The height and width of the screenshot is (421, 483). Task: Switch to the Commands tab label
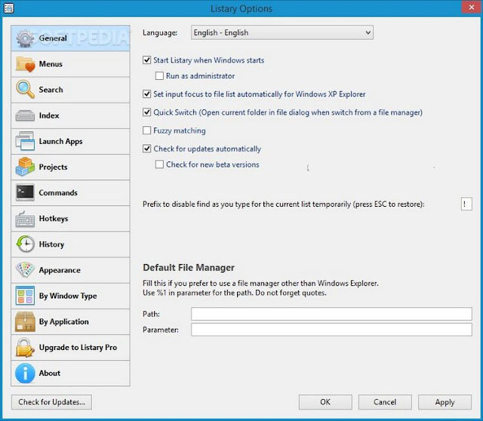coord(58,193)
